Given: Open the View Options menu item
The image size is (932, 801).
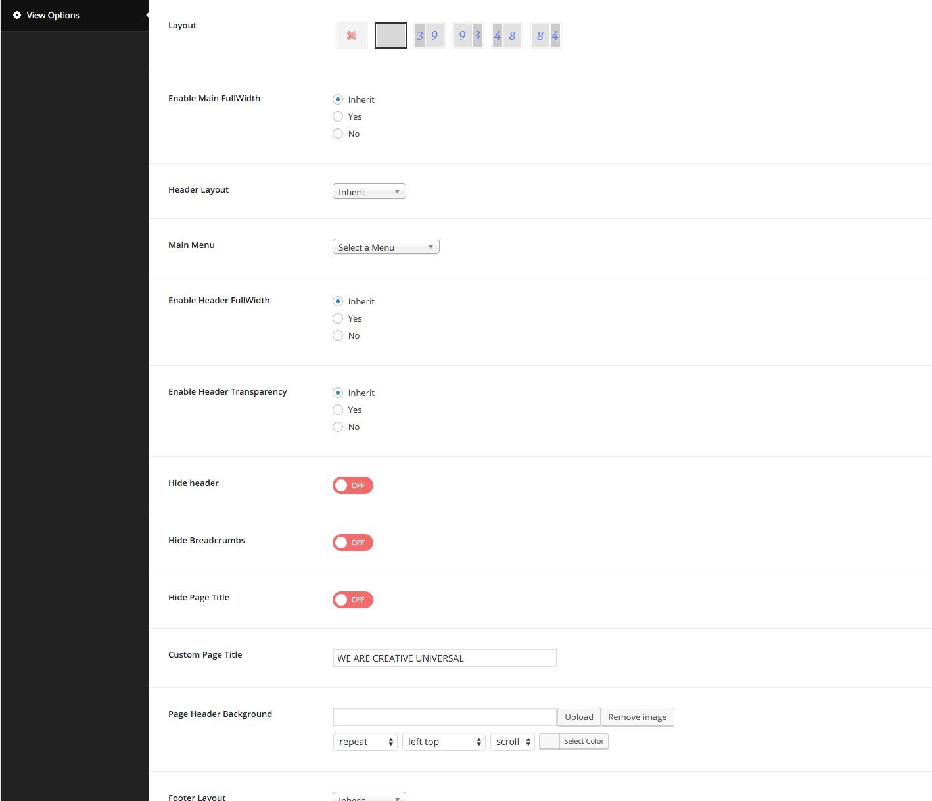Looking at the screenshot, I should click(x=53, y=15).
